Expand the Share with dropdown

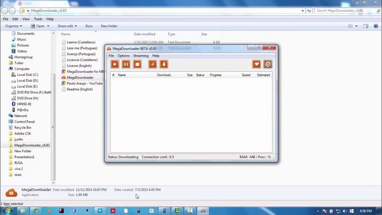click(x=67, y=26)
